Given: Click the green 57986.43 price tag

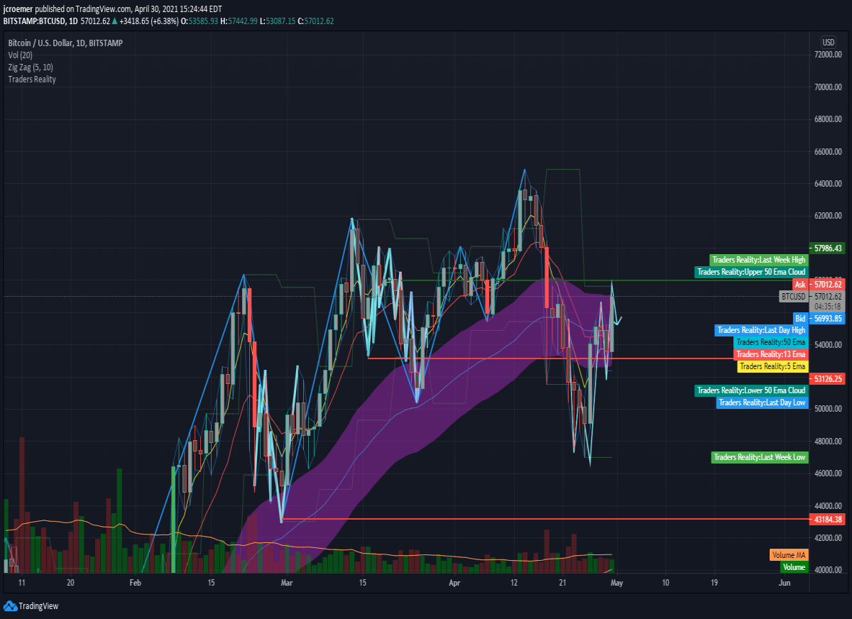Looking at the screenshot, I should tap(828, 248).
